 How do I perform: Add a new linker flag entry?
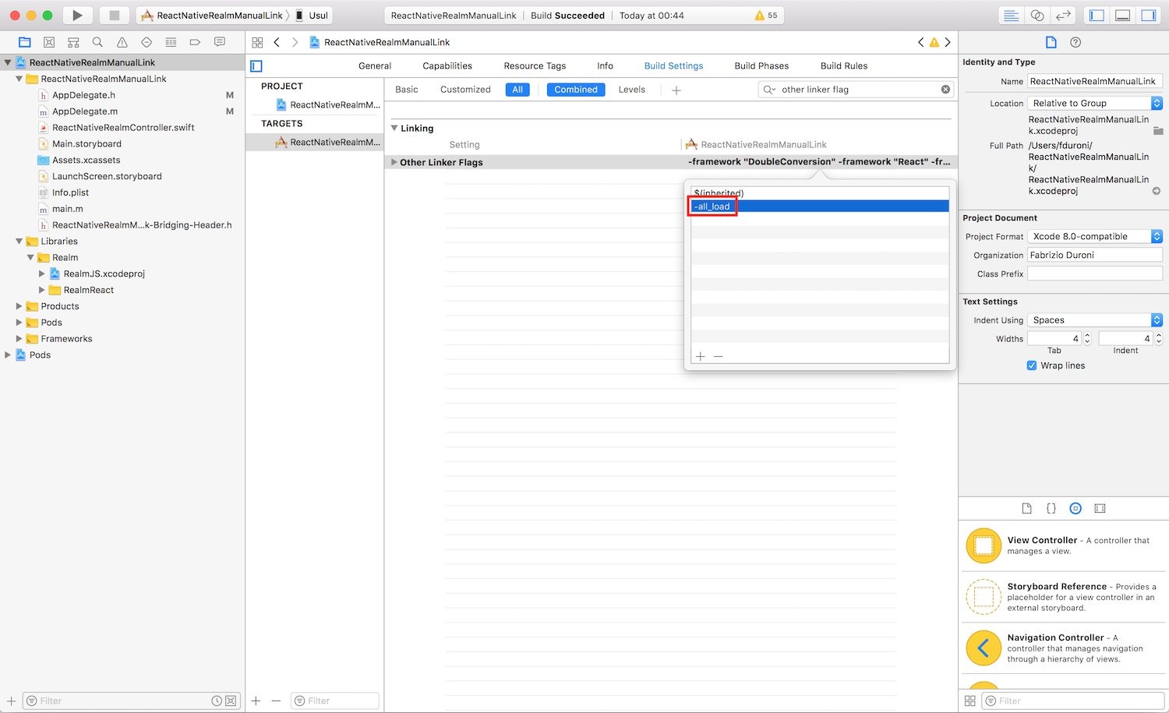(700, 356)
